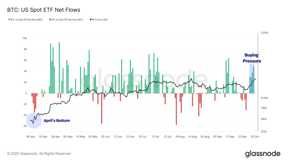Viewport: 288px width, 162px height.
Task: Toggle the red US Spot ETF Net Flows label
Action: coord(67,20)
